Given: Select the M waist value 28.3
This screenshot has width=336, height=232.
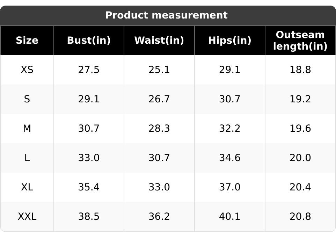Looking at the screenshot, I should 159,129.
